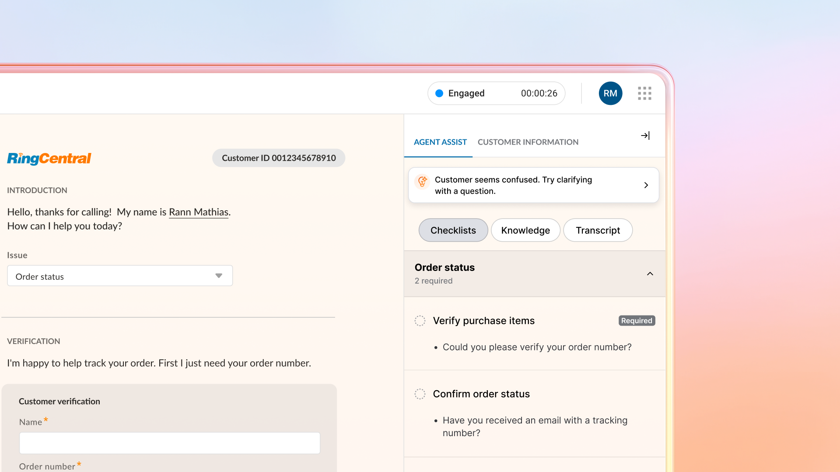Switch to the Customer Information tab

click(528, 142)
